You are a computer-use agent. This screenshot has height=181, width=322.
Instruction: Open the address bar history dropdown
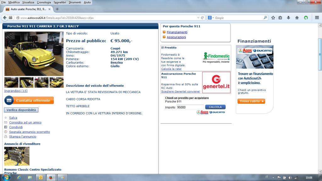[198, 18]
